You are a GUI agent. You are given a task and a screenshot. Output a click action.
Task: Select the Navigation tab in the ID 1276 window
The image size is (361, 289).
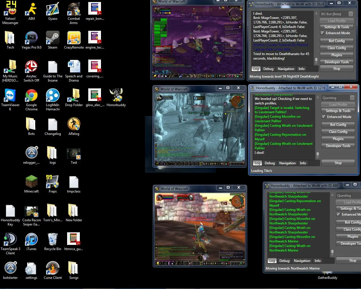(x=287, y=163)
